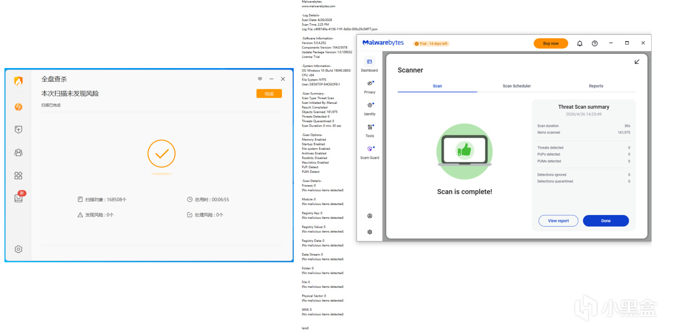Screen dimensions: 676x330
Task: Open protection center shield icon in Huorong sidebar
Action: tap(18, 130)
